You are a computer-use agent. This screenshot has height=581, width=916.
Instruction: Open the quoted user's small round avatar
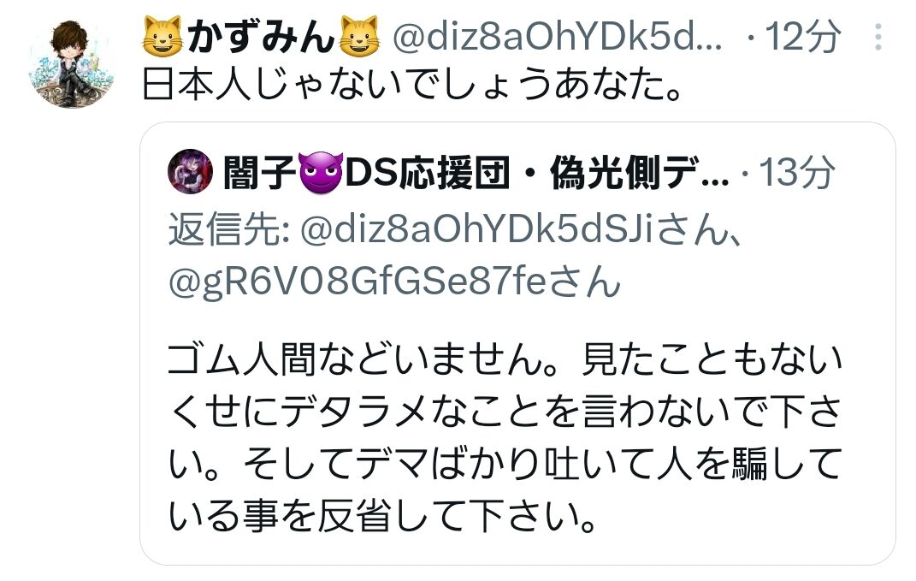click(190, 170)
